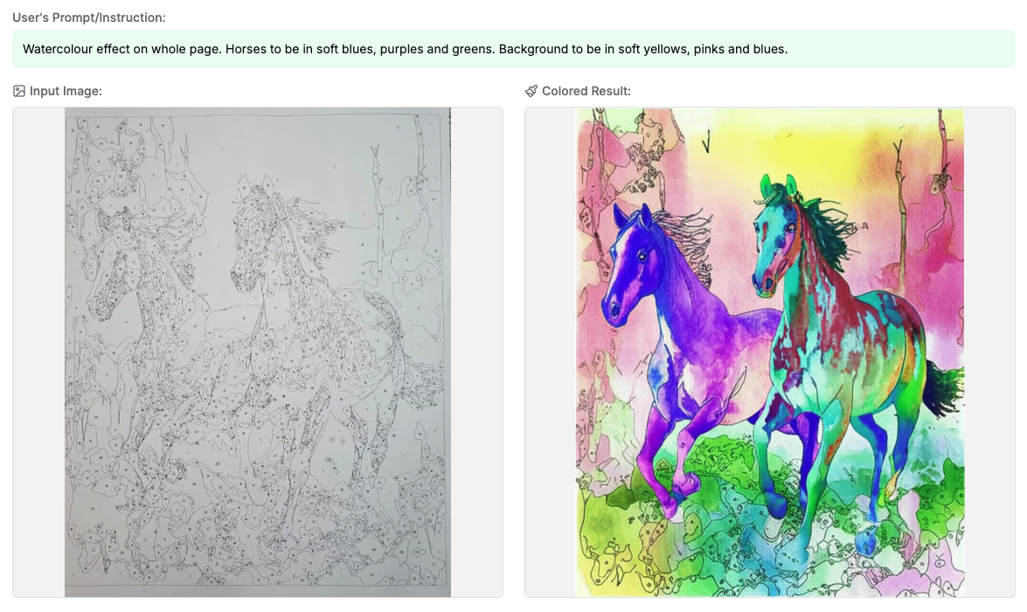Image resolution: width=1027 pixels, height=612 pixels.
Task: Click the image icon beside Input Image
Action: tap(19, 91)
